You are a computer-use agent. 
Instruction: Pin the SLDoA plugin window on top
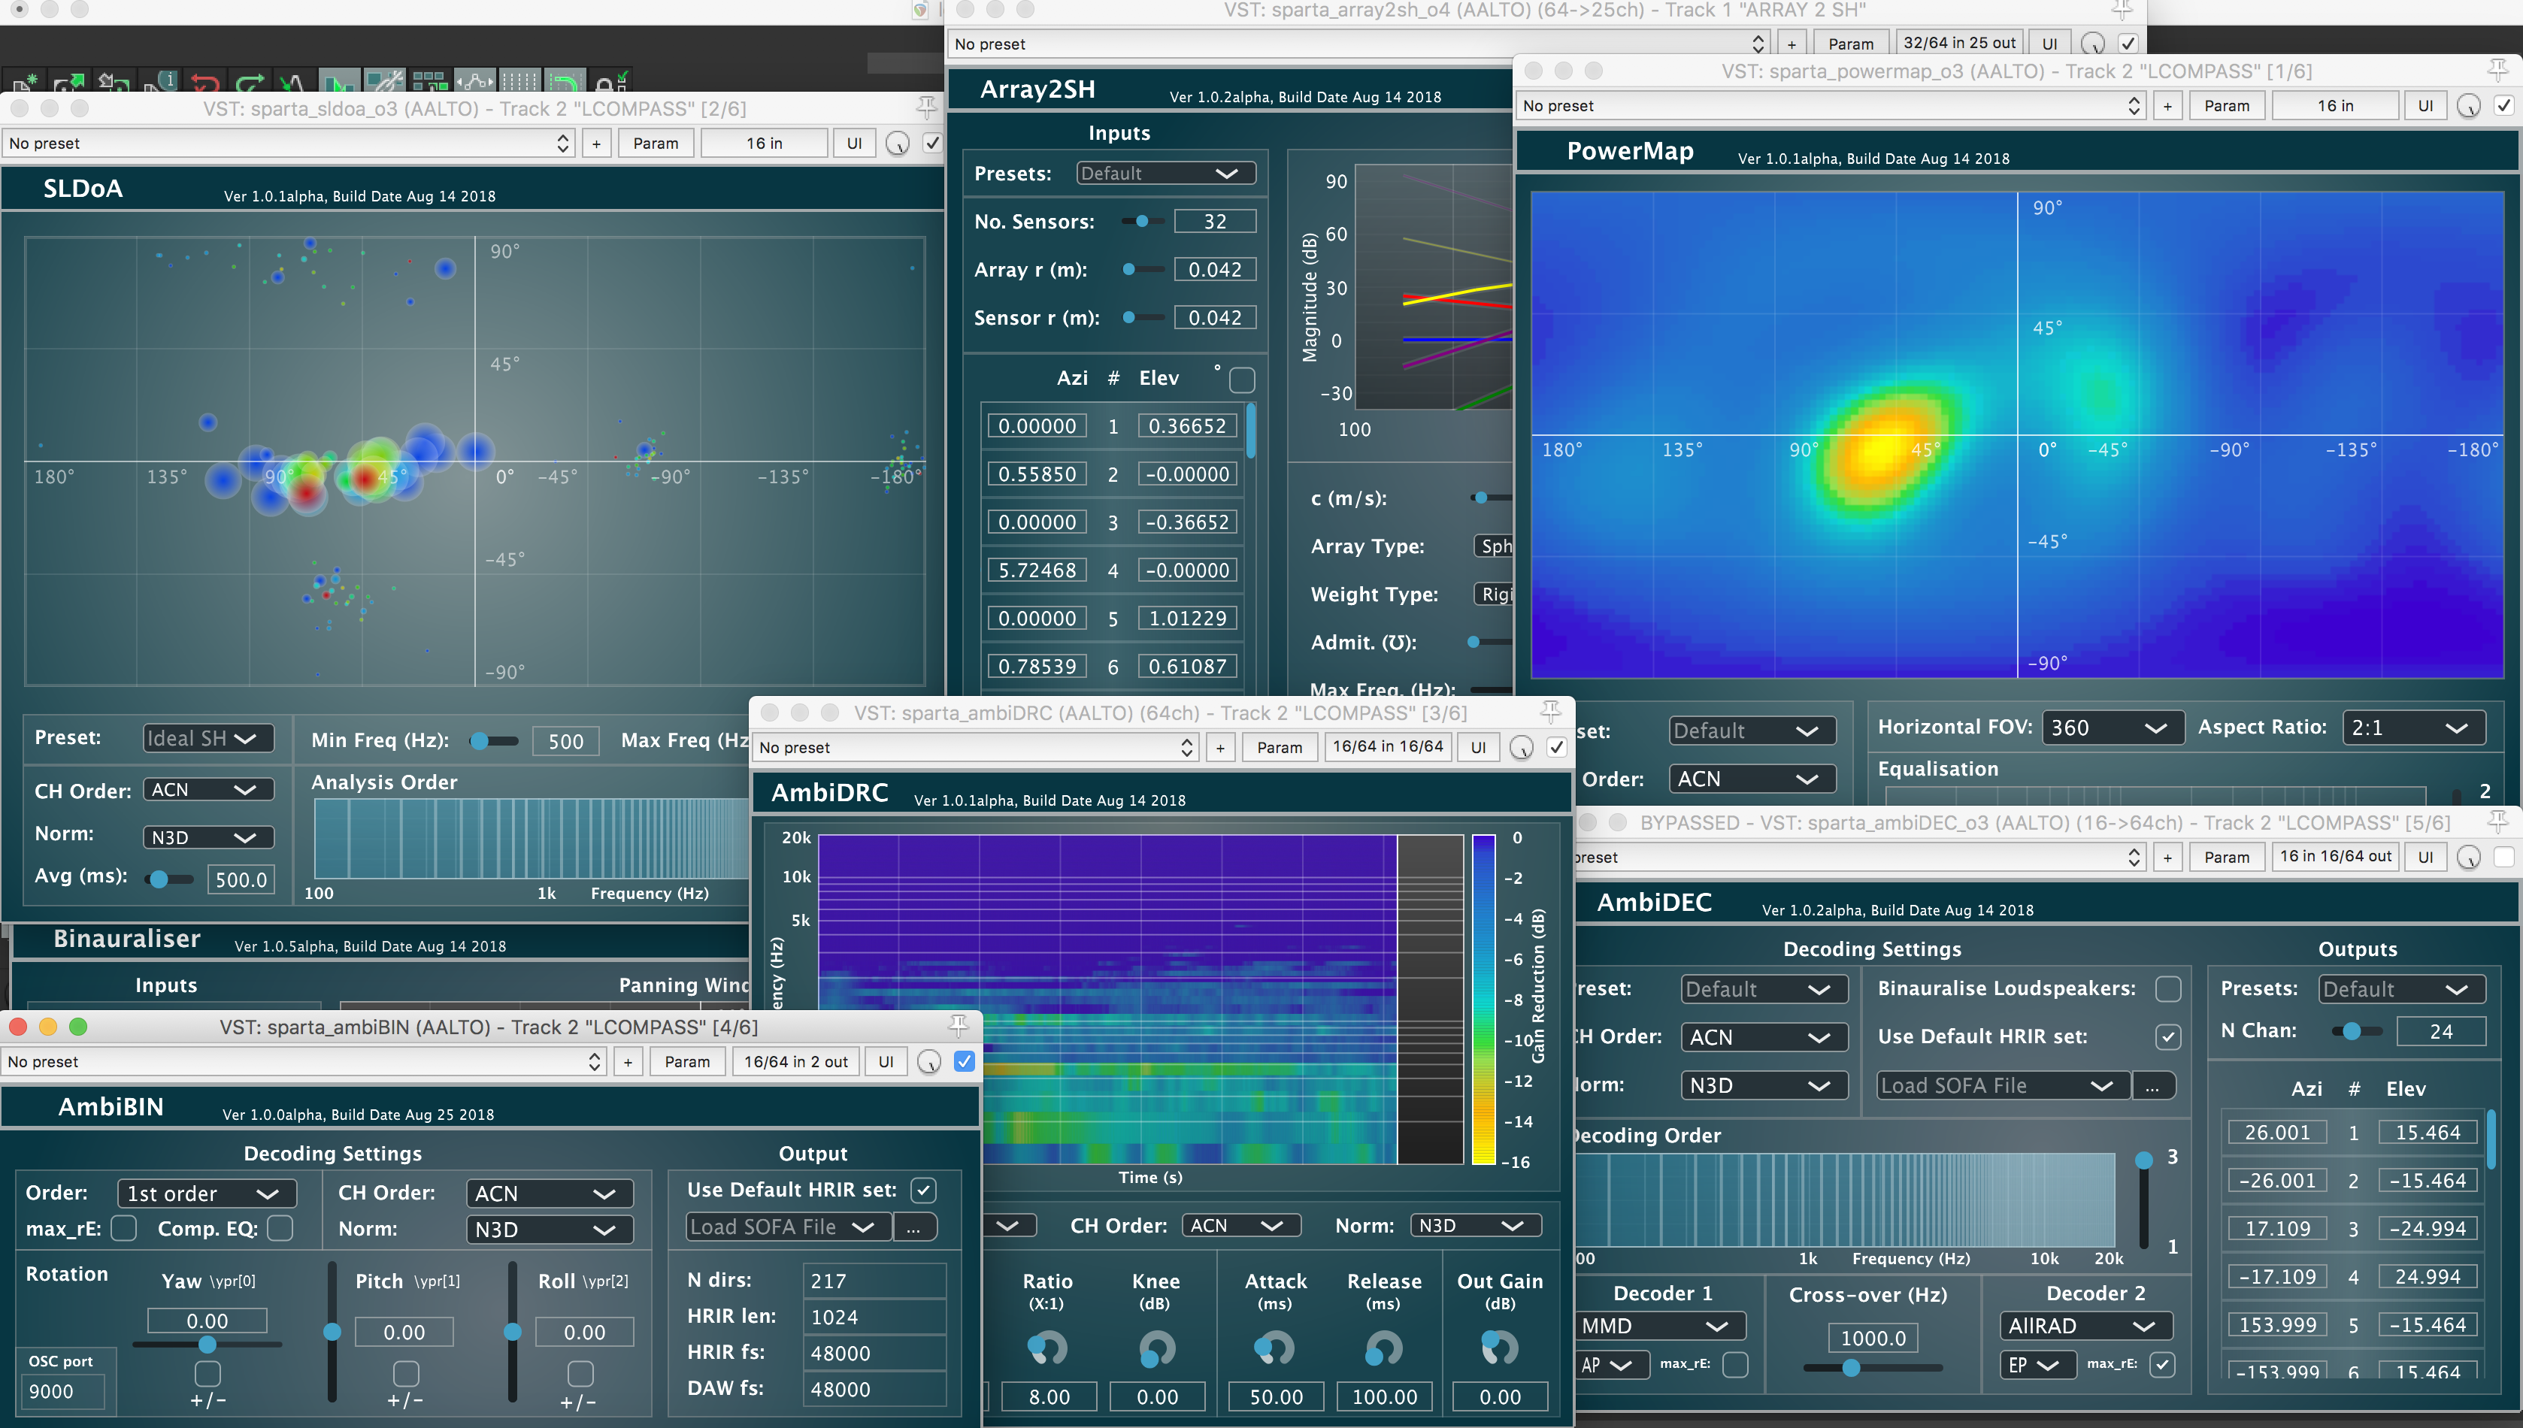point(926,107)
